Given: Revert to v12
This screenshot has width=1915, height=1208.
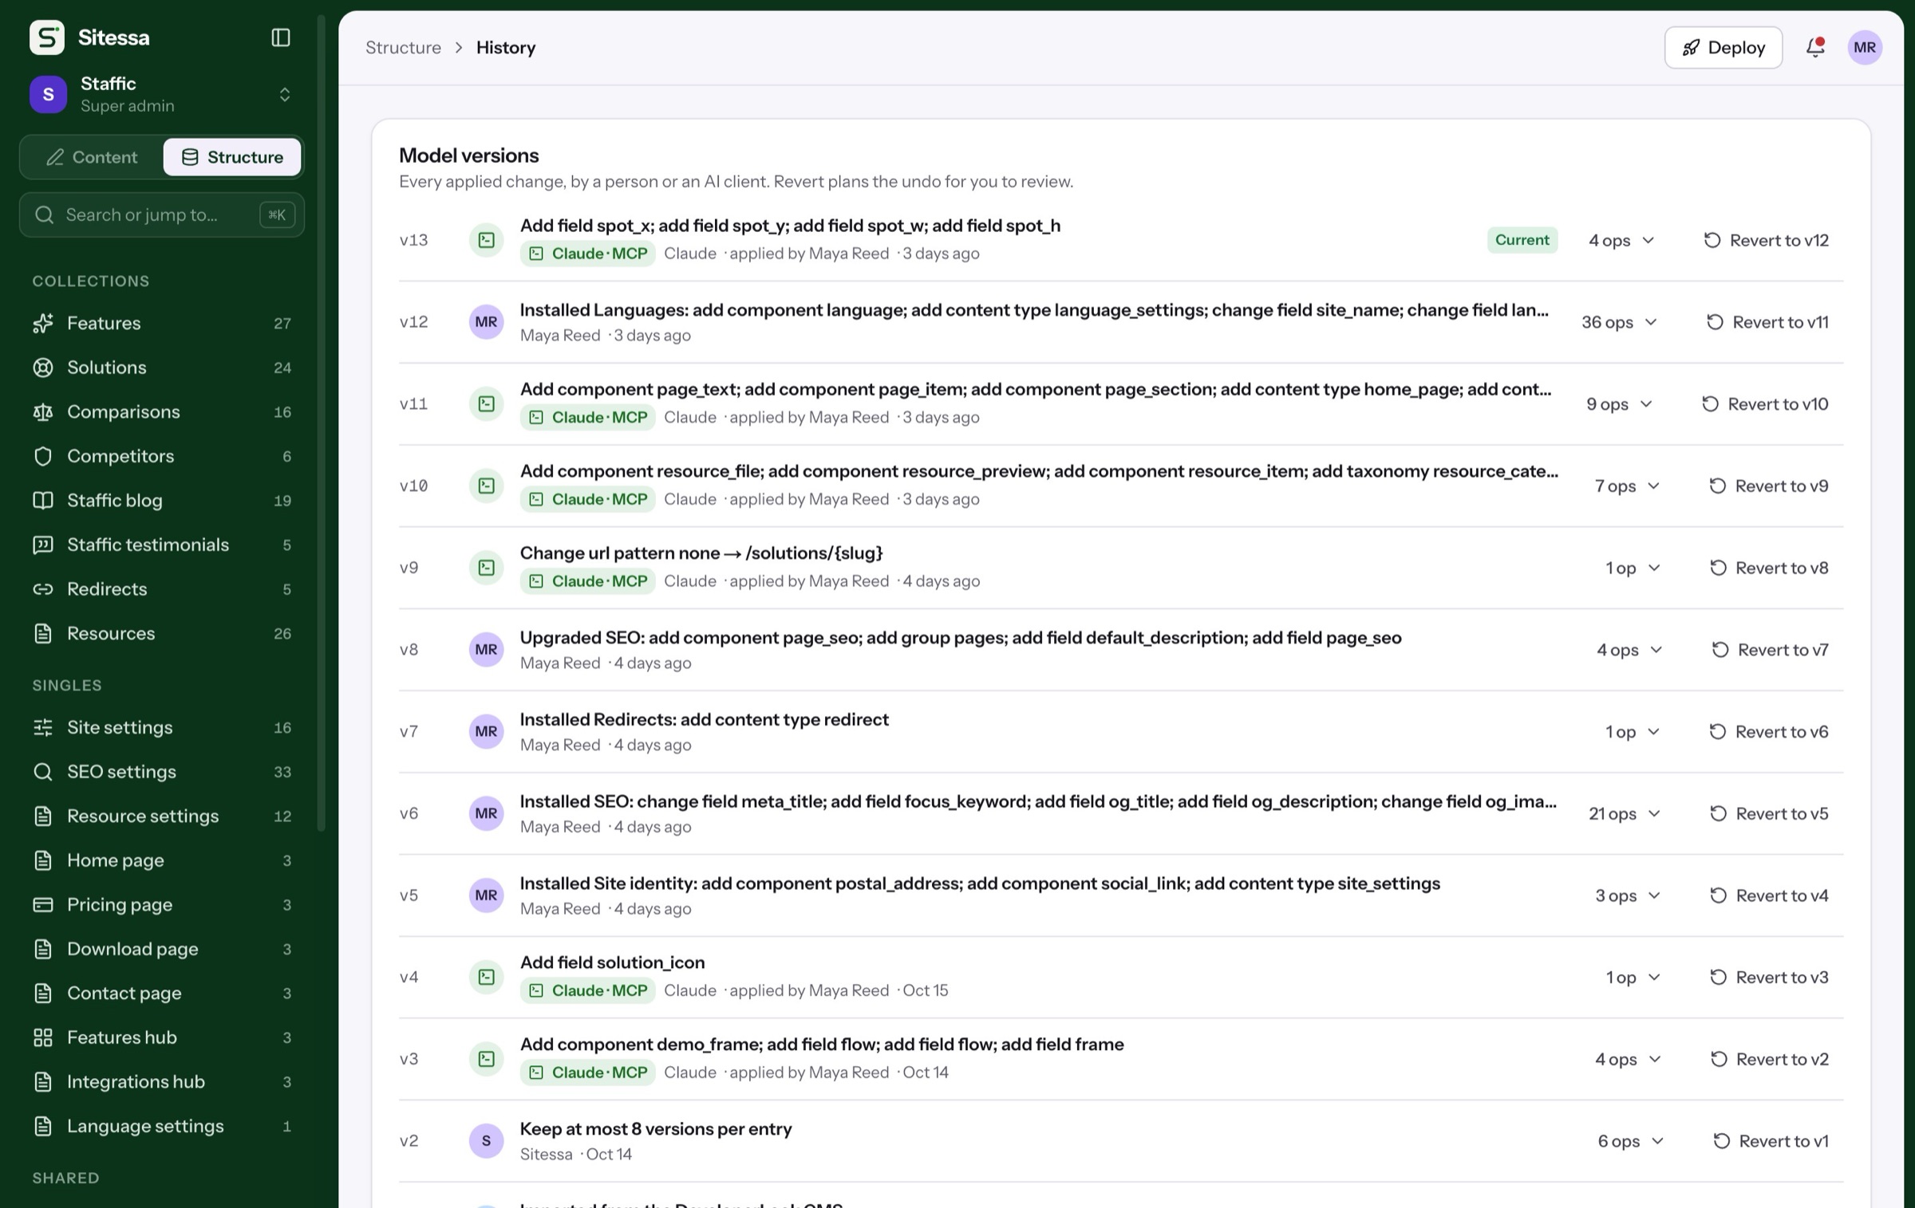Looking at the screenshot, I should (x=1766, y=240).
